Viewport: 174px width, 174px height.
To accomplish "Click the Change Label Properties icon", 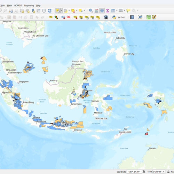I will 98,17.
